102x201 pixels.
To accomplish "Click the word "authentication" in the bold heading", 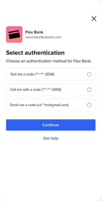I will [x=45, y=53].
